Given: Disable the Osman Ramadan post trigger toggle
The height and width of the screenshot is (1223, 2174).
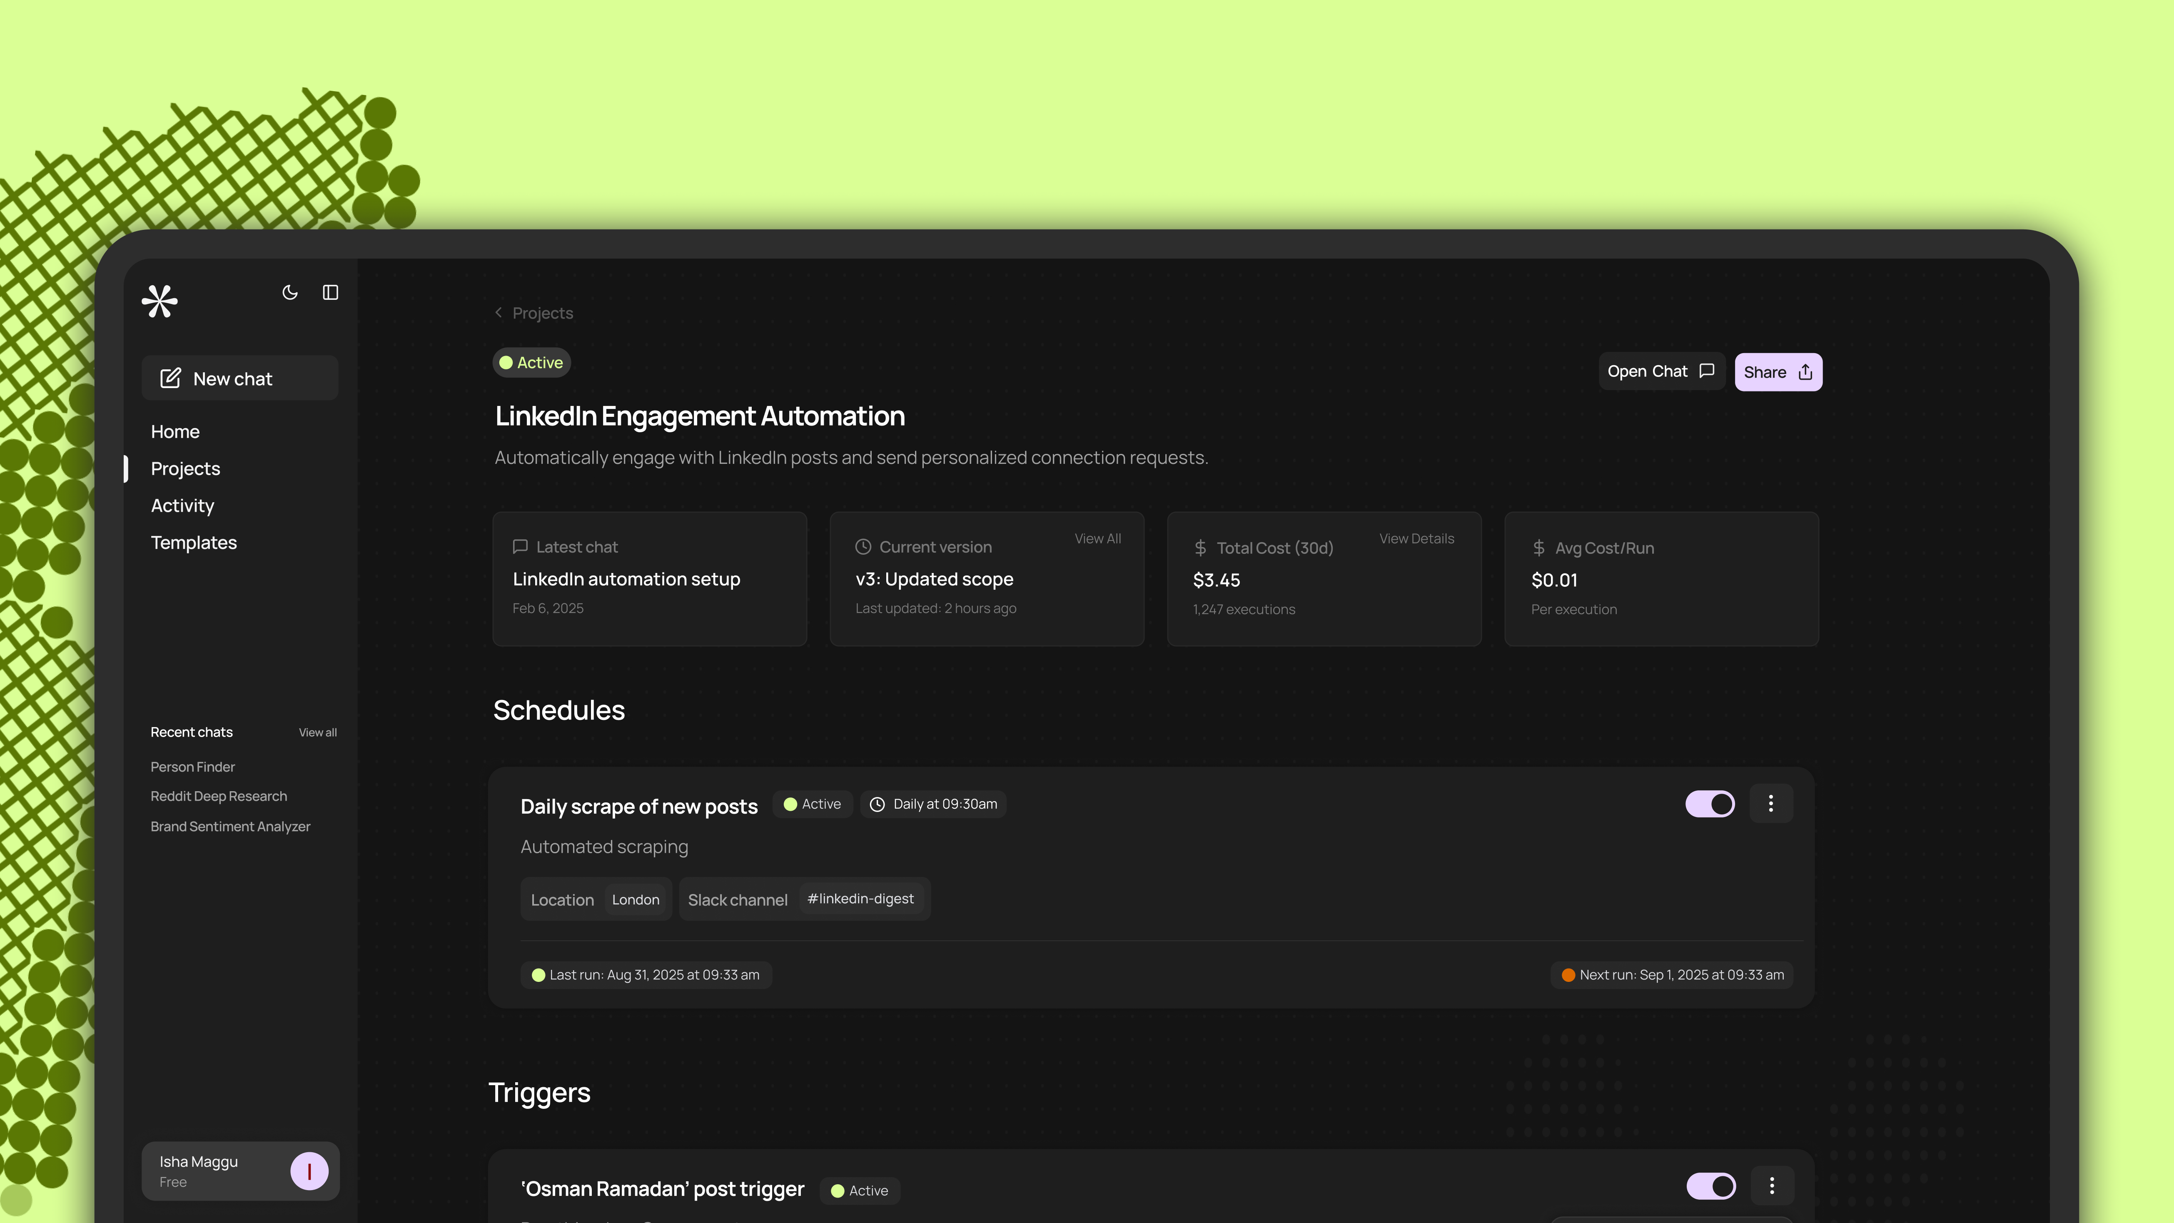Looking at the screenshot, I should (x=1711, y=1186).
